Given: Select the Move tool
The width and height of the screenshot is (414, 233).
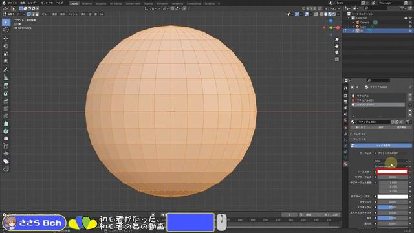Looking at the screenshot, I should tap(6, 39).
